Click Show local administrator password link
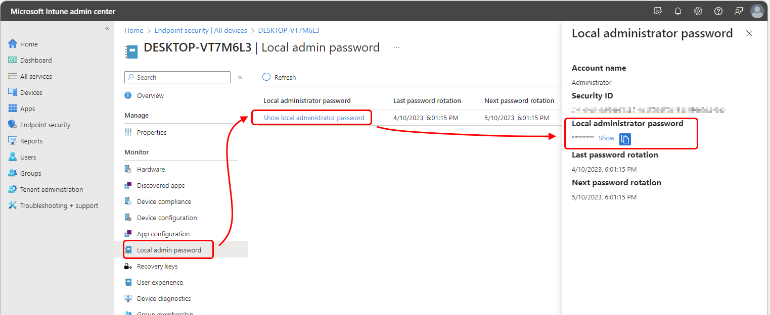770x315 pixels. click(x=314, y=118)
